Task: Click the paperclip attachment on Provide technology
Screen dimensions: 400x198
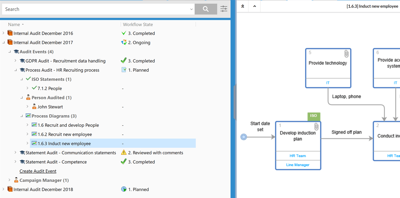Action: (x=346, y=54)
